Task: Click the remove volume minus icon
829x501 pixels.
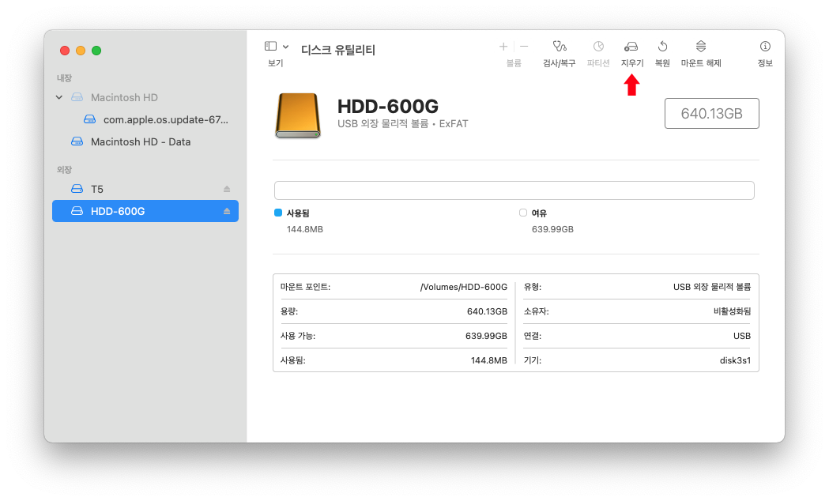Action: (524, 47)
